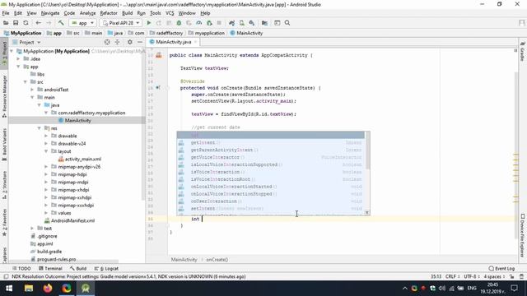Open the Logcat tool window
Screen dimensions: 527x296
[106, 269]
